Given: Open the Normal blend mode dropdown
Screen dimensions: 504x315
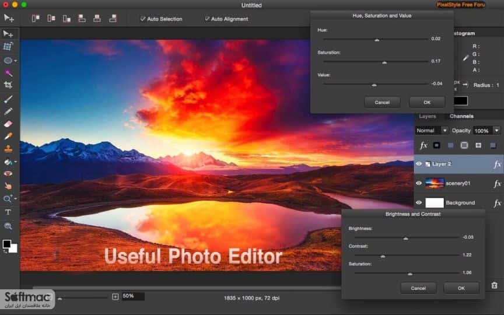Looking at the screenshot, I should click(x=431, y=131).
